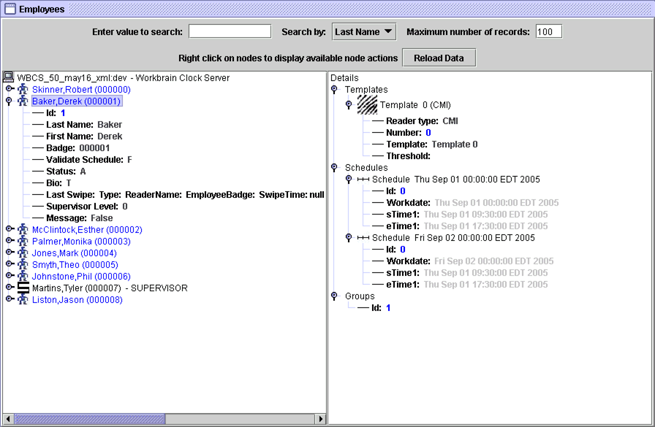Click the horizontal scrollbar right arrow
This screenshot has height=427, width=655.
coord(319,419)
